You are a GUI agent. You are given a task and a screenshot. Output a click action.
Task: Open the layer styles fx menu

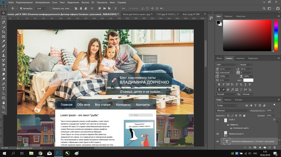(x=250, y=147)
